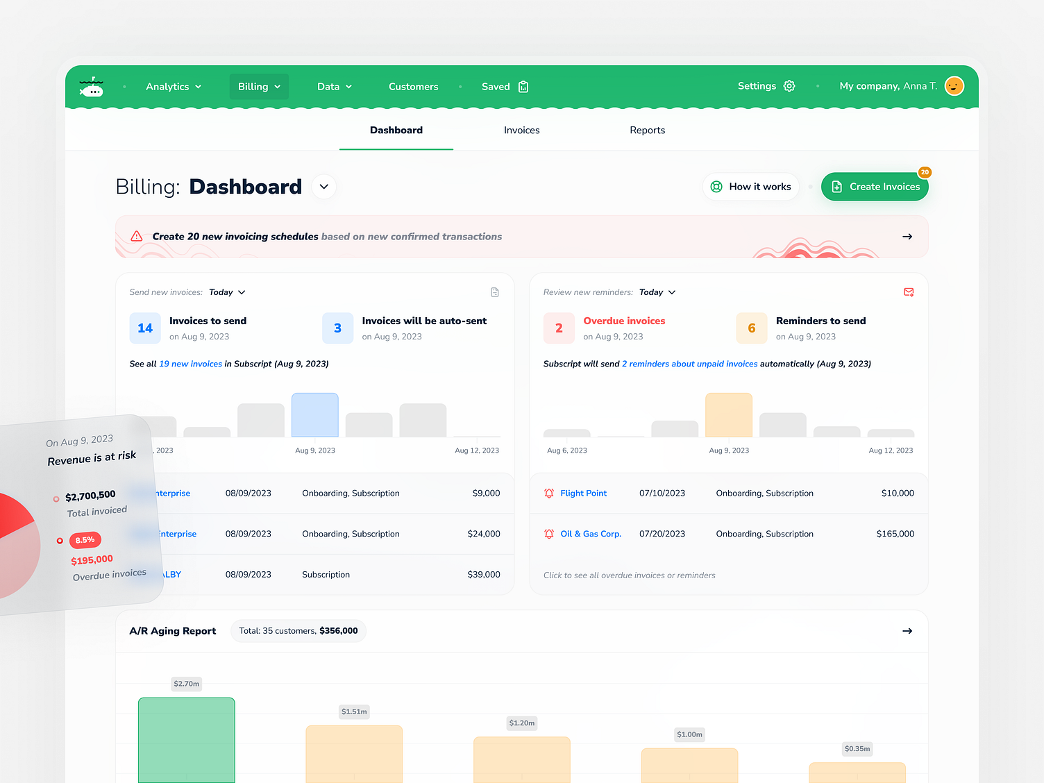
Task: Open the A/R Aging Report arrow
Action: tap(907, 631)
